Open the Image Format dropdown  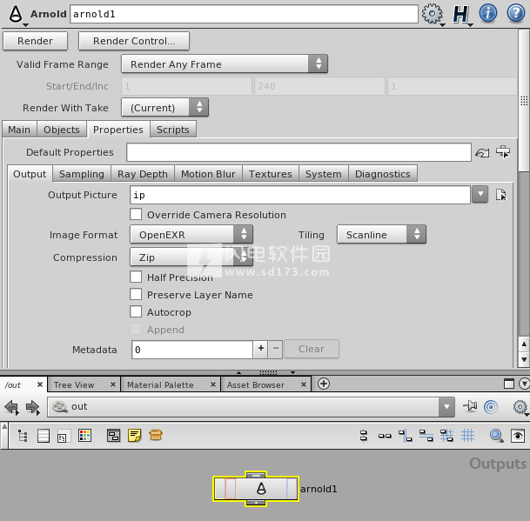click(x=191, y=235)
